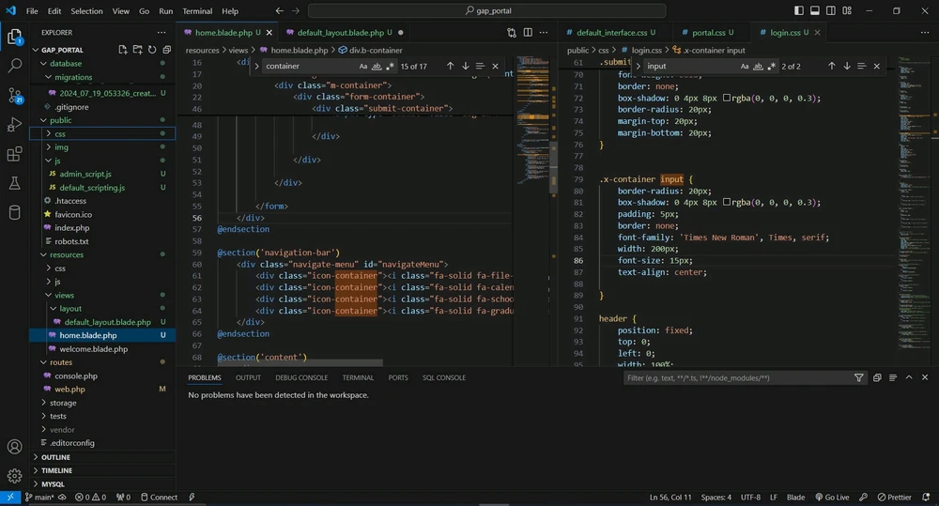Toggle Match Whole Word in left find widget

click(377, 67)
